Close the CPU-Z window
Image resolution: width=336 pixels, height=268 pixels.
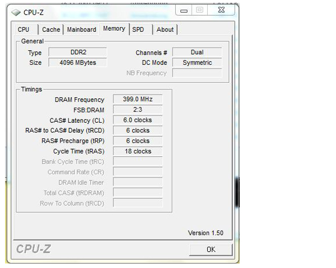[221, 10]
